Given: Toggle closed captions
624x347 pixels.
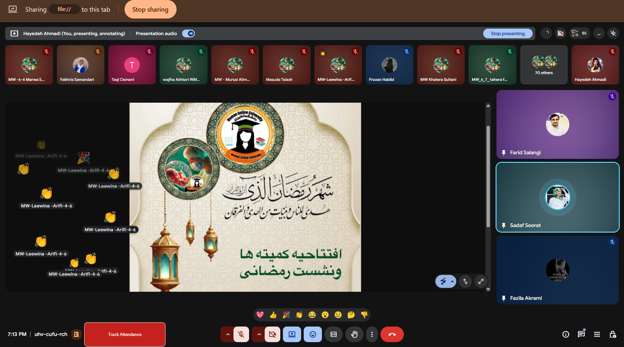Looking at the screenshot, I should click(333, 334).
